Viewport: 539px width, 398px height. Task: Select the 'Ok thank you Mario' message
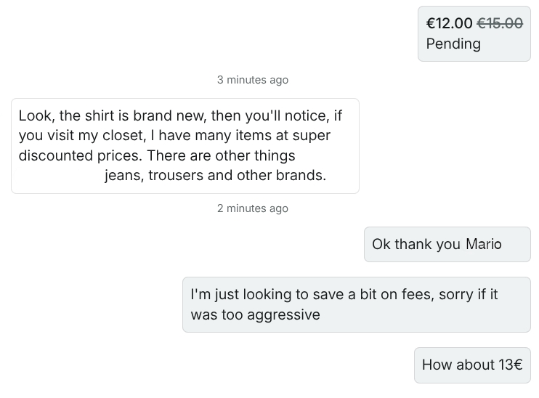(x=447, y=244)
